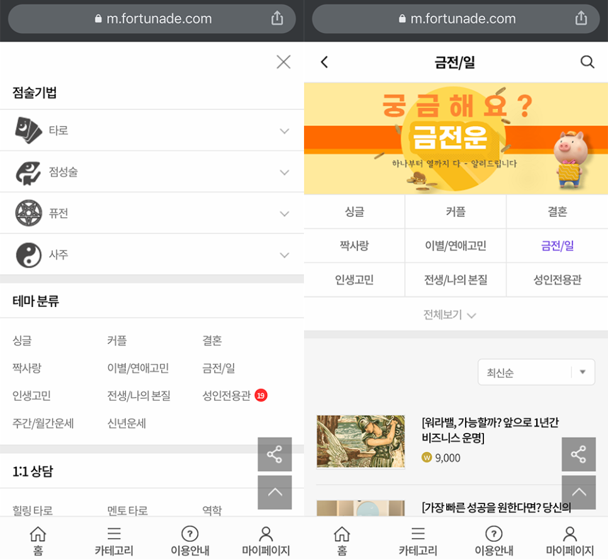This screenshot has width=608, height=560.
Task: Select 전생/나의 본질 tab in right grid
Action: tap(456, 279)
